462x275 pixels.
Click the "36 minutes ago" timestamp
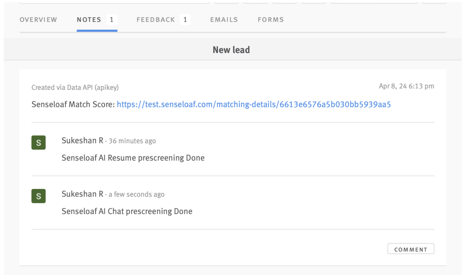coord(132,141)
